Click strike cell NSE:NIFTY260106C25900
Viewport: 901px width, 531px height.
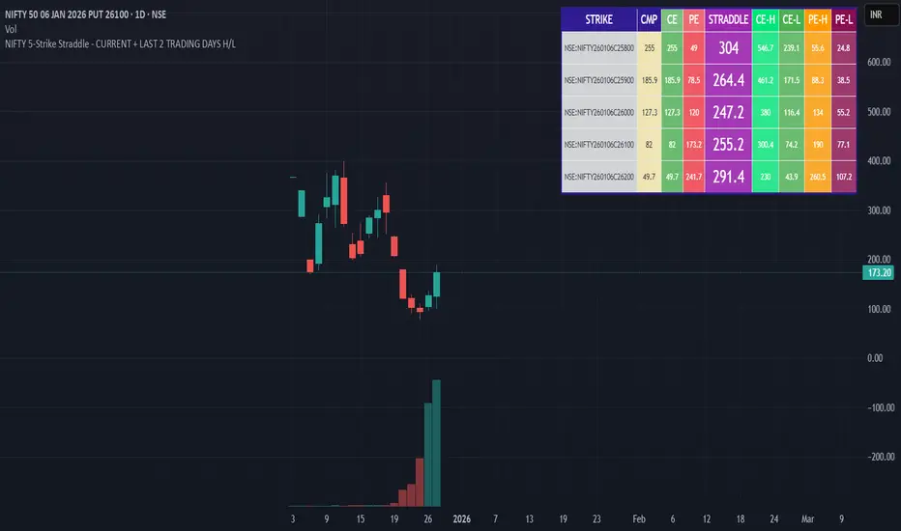tap(598, 80)
